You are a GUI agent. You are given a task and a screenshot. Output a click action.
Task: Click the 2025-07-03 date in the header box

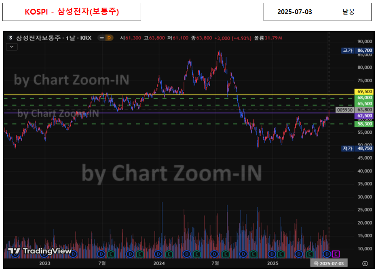(x=295, y=12)
